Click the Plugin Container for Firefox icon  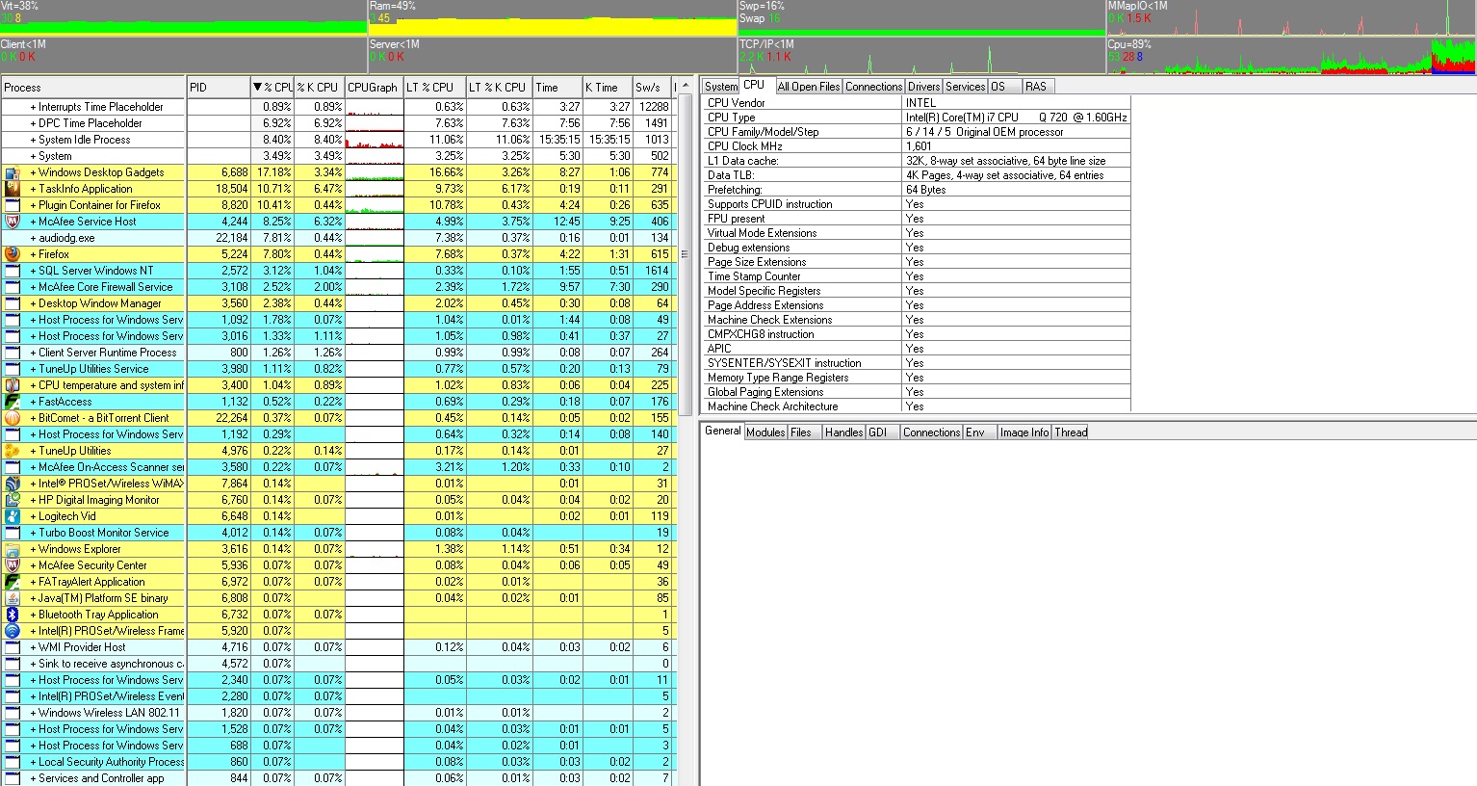[13, 205]
